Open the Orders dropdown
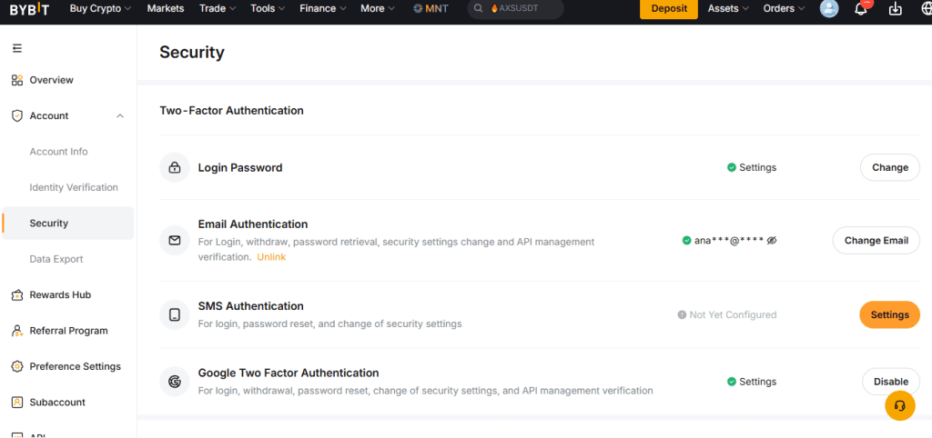Screen dimensions: 932x438 click(785, 9)
